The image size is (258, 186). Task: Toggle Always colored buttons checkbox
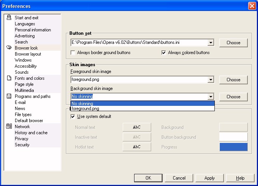click(x=164, y=53)
